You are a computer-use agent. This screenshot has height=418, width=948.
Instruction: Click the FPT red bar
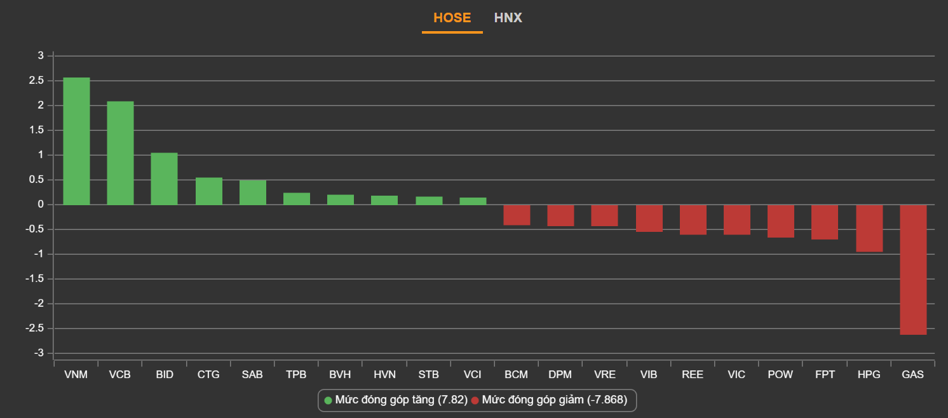tap(825, 222)
